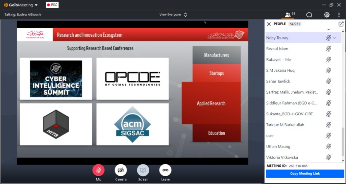Click the Applied Research block
Image resolution: width=346 pixels, height=184 pixels.
(211, 103)
